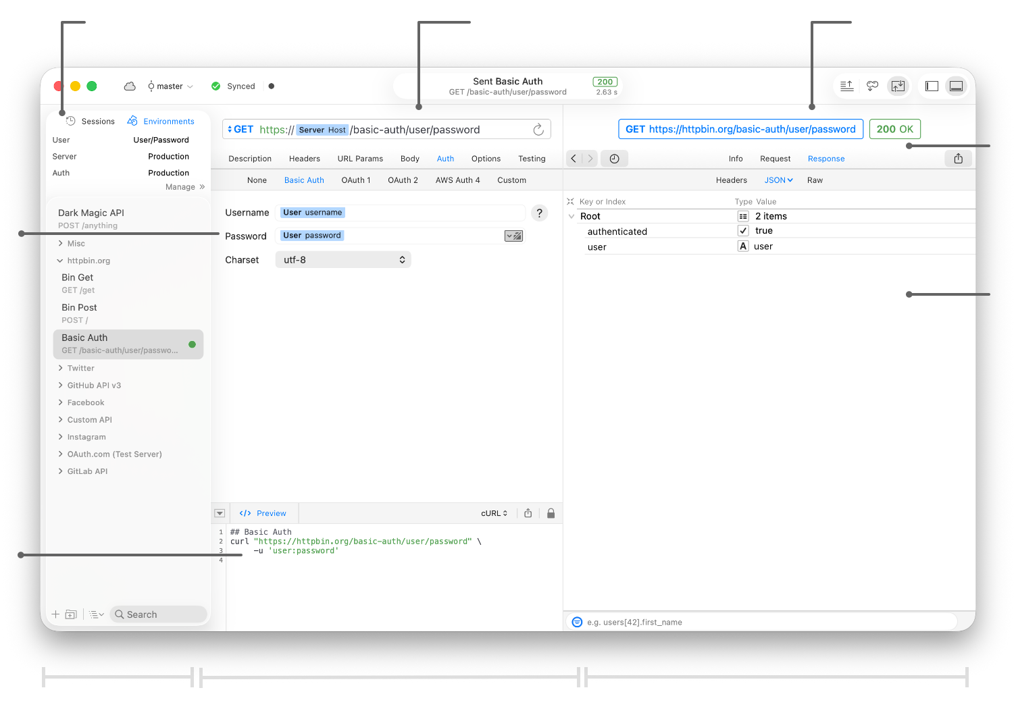Toggle password visibility icon in Password field
The image size is (1016, 713).
point(513,236)
